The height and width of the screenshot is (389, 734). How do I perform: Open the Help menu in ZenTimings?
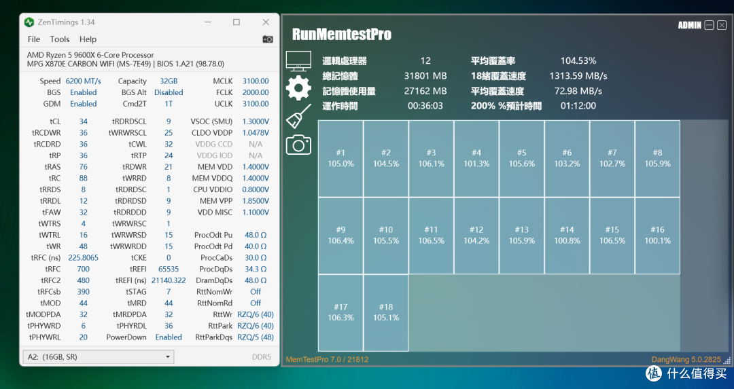point(88,39)
